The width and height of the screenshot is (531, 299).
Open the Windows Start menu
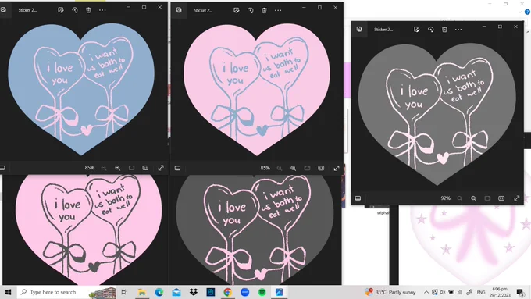point(8,292)
